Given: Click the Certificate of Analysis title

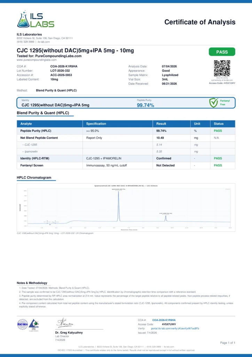Looking at the screenshot, I should 200,22.
